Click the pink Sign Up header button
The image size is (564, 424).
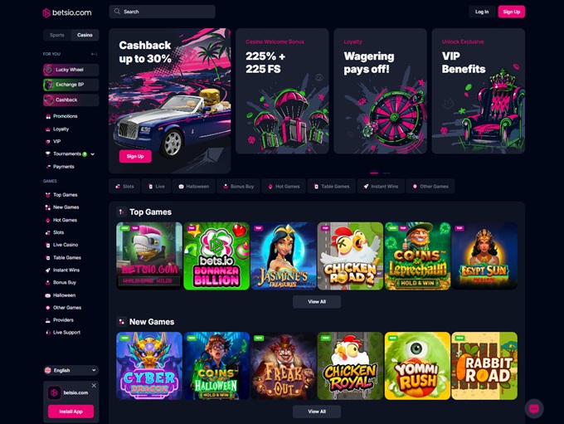click(x=512, y=12)
